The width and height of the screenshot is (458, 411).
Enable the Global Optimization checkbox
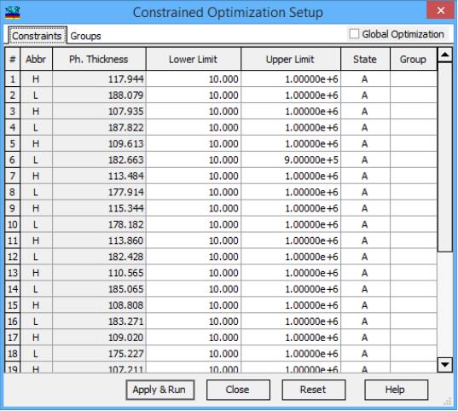[x=354, y=34]
